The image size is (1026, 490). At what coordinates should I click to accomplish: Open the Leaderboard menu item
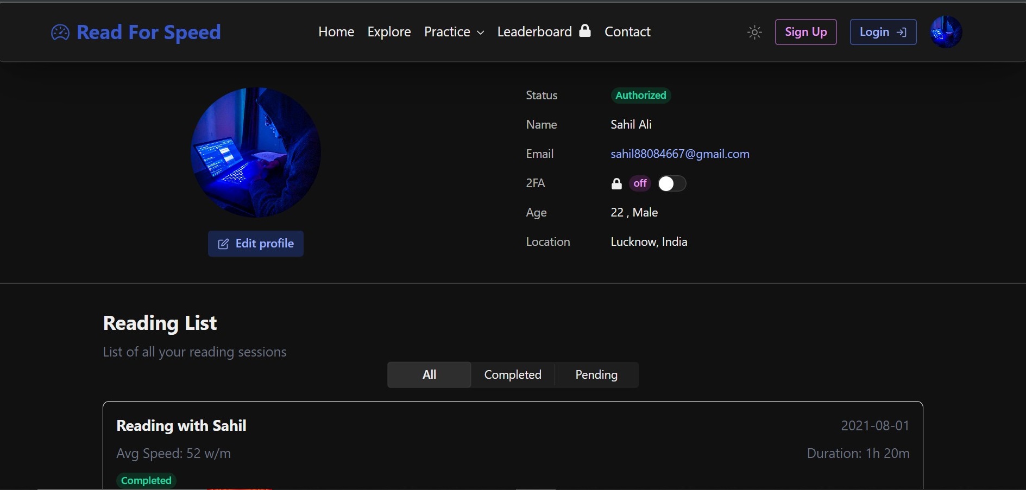click(534, 32)
